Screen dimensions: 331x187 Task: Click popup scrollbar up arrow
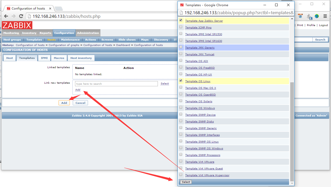coord(292,19)
